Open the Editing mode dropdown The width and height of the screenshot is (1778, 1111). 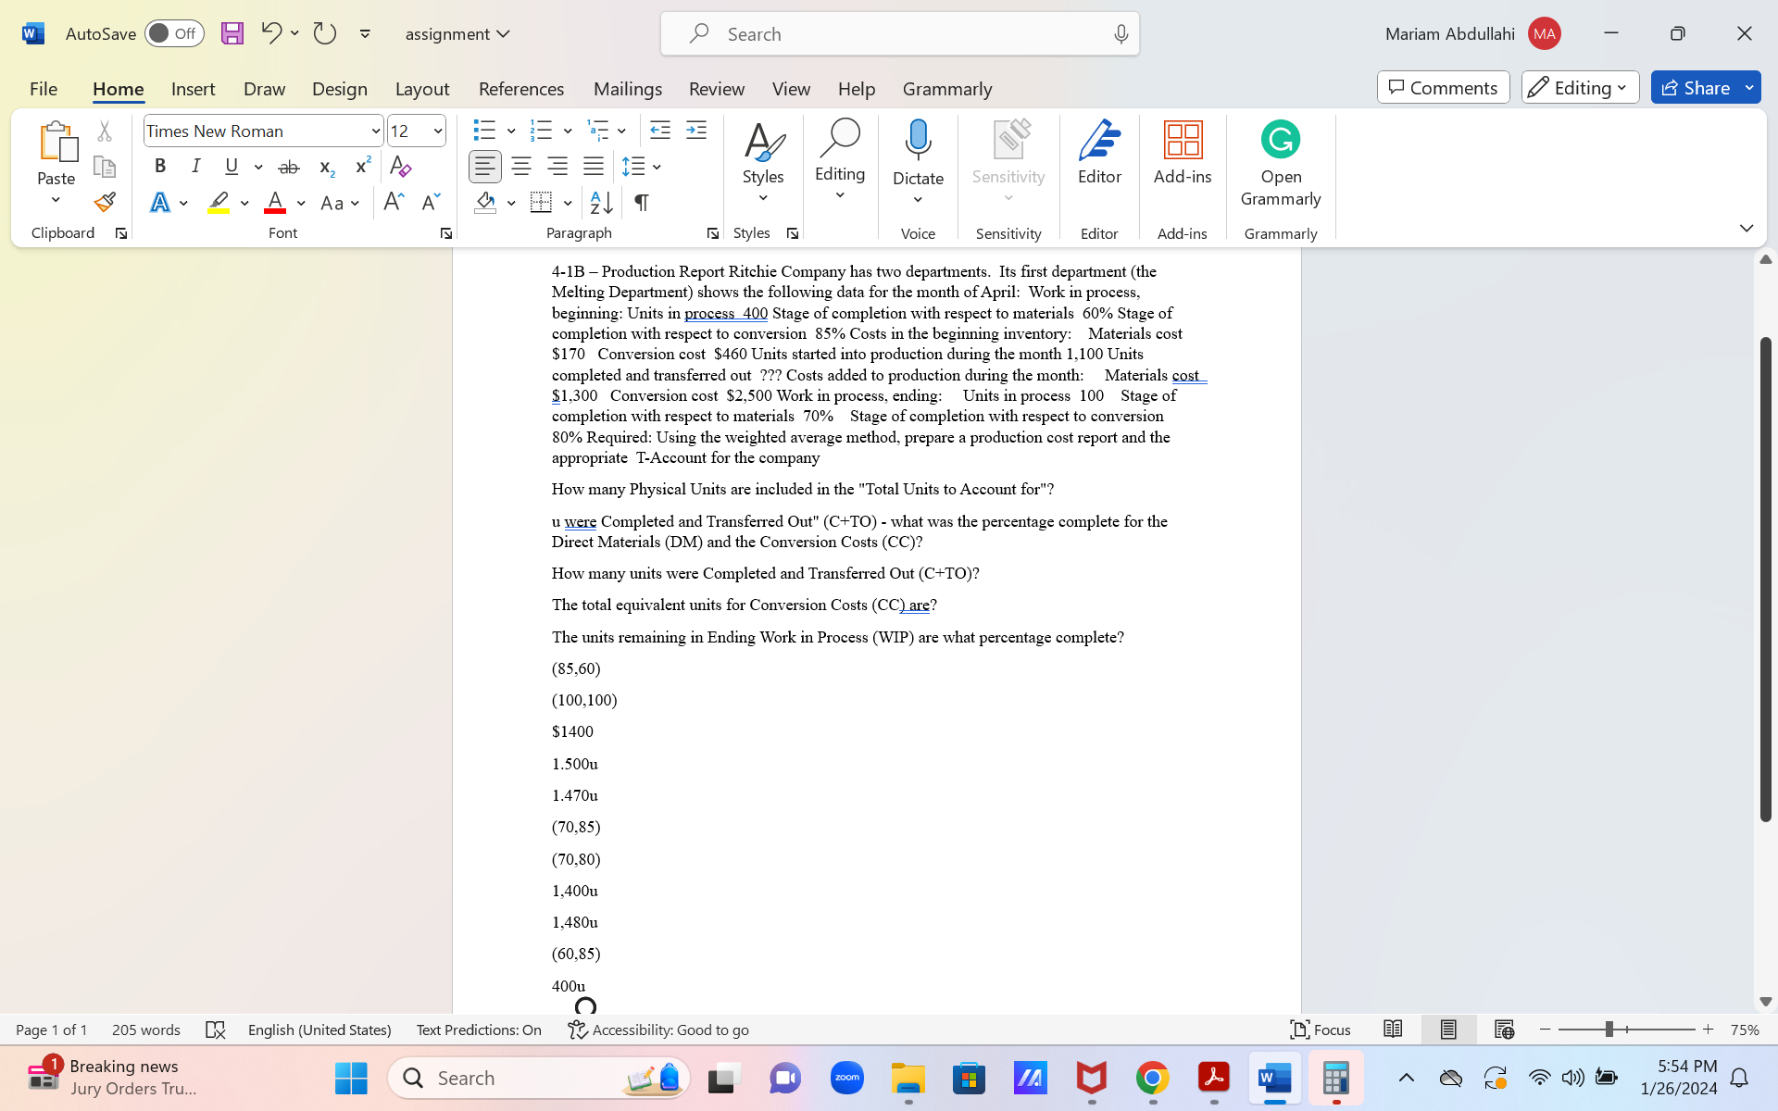point(1580,87)
